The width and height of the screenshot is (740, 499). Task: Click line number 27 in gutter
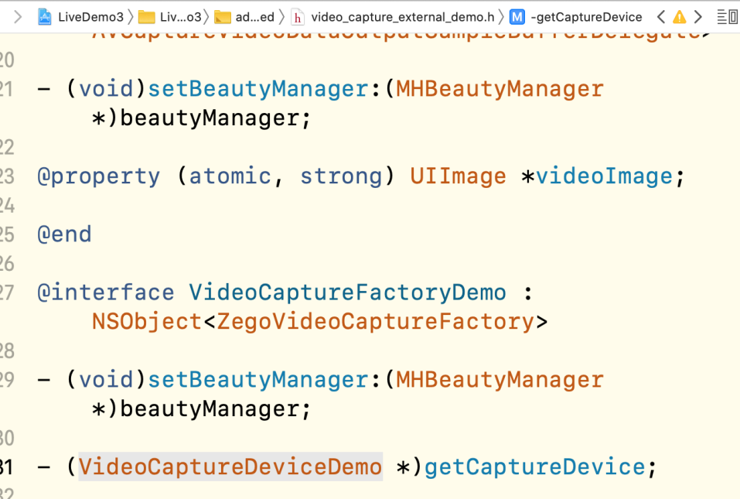(x=7, y=292)
